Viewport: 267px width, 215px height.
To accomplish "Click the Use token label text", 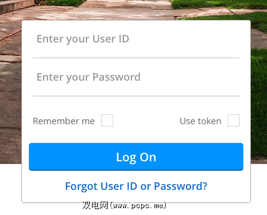I will click(x=201, y=121).
